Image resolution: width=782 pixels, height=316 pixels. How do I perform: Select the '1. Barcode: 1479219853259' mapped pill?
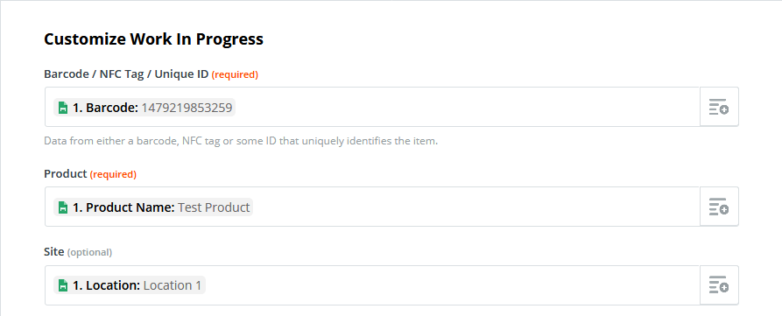pos(144,108)
